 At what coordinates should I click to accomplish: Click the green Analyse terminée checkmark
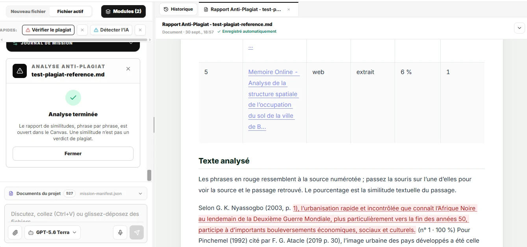click(x=73, y=98)
